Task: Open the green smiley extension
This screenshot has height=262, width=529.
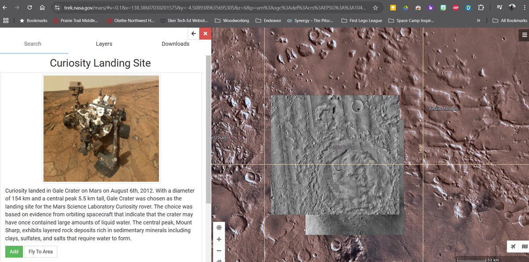Action: click(x=443, y=7)
